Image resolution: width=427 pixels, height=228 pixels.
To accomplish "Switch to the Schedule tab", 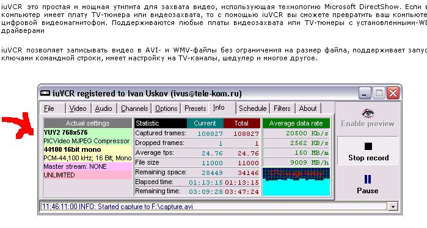I will pos(252,109).
